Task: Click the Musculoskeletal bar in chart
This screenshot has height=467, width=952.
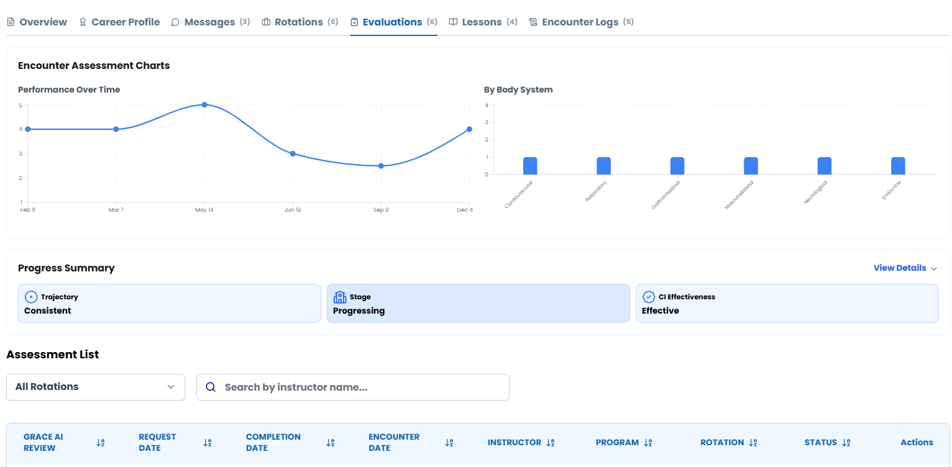Action: tap(751, 166)
